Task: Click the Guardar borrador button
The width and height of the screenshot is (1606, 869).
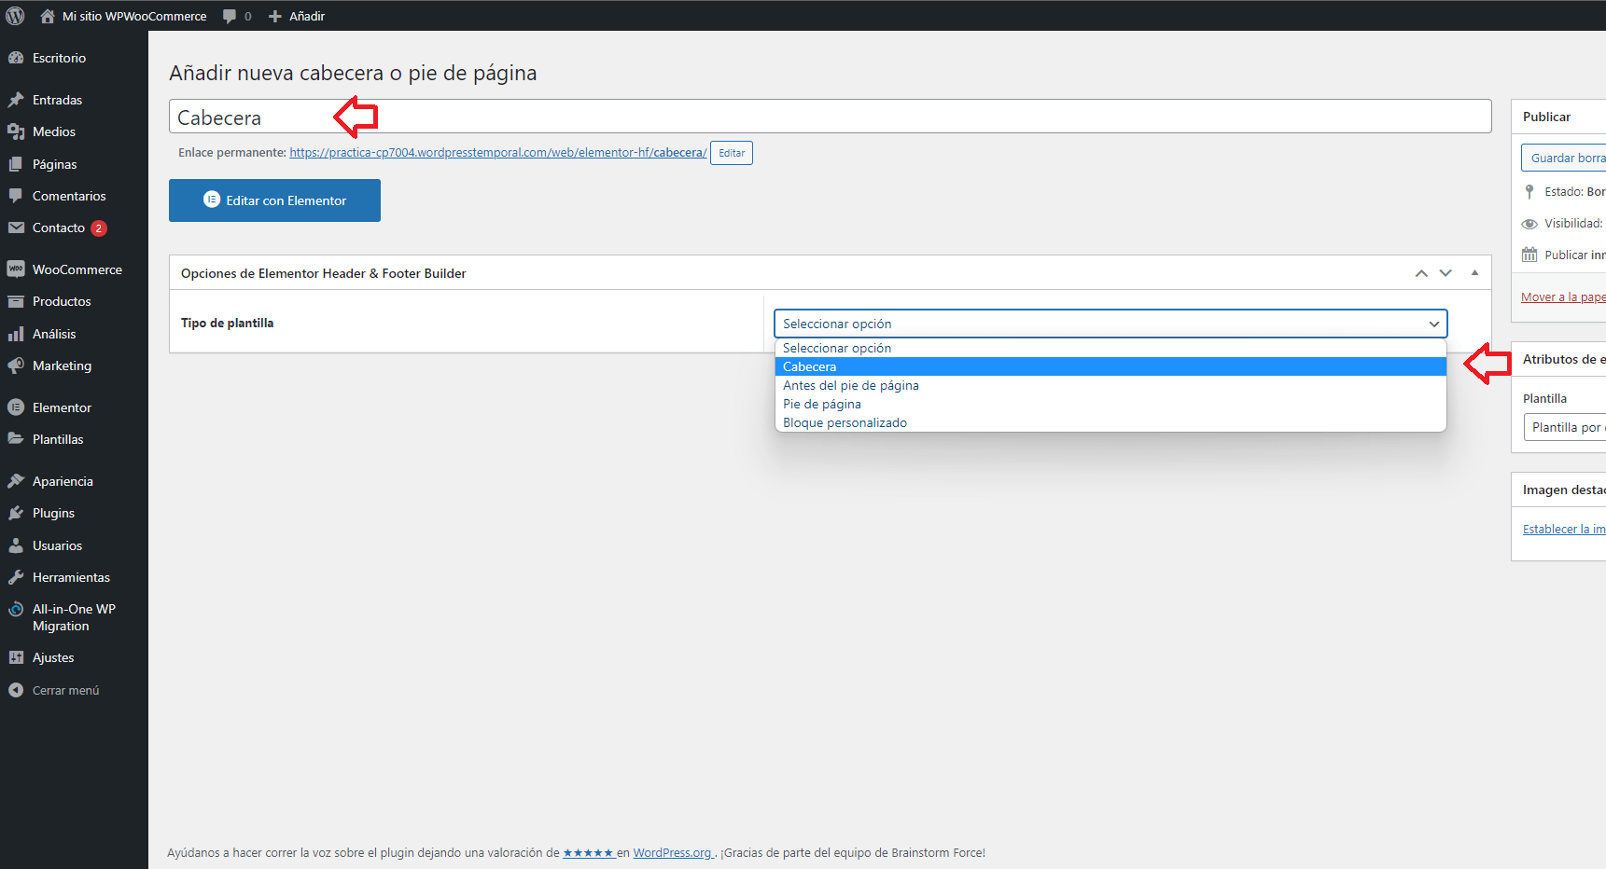Action: pyautogui.click(x=1563, y=158)
